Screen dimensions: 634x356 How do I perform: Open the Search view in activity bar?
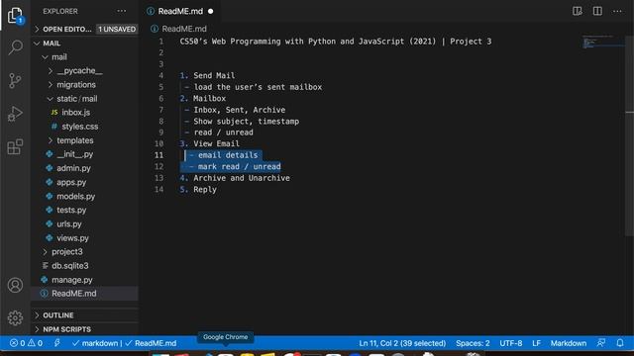15,47
